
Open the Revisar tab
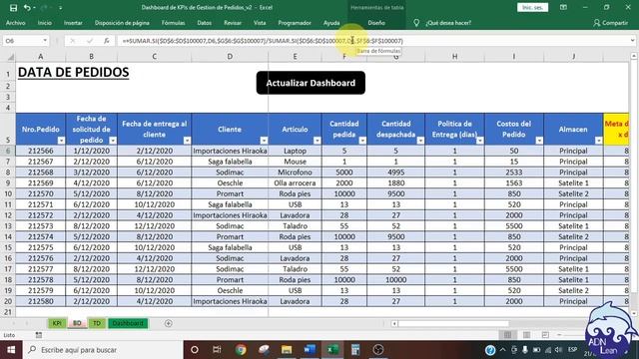click(233, 23)
